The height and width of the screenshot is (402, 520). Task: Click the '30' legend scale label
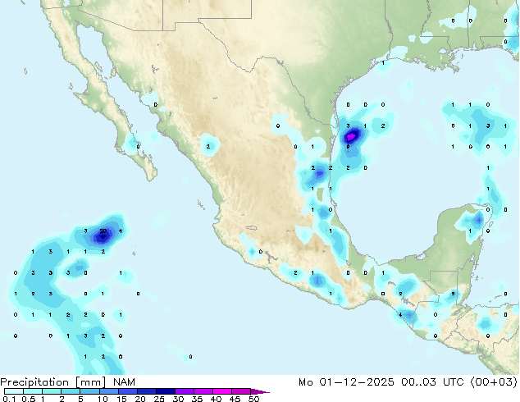click(179, 399)
